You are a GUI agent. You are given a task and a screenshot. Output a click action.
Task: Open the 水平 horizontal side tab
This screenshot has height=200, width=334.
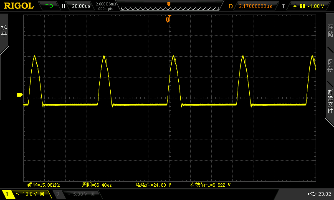coord(4,31)
